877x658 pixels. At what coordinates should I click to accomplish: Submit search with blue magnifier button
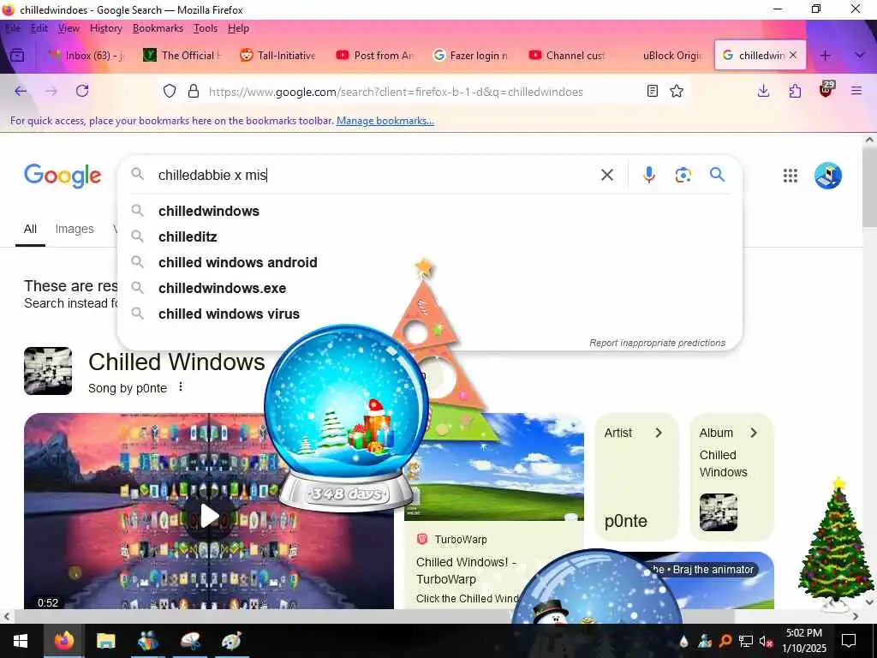coord(717,175)
